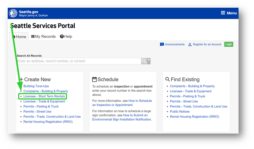254x149 pixels.
Task: Find existing Permits - Street Use
Action: [x=184, y=102]
